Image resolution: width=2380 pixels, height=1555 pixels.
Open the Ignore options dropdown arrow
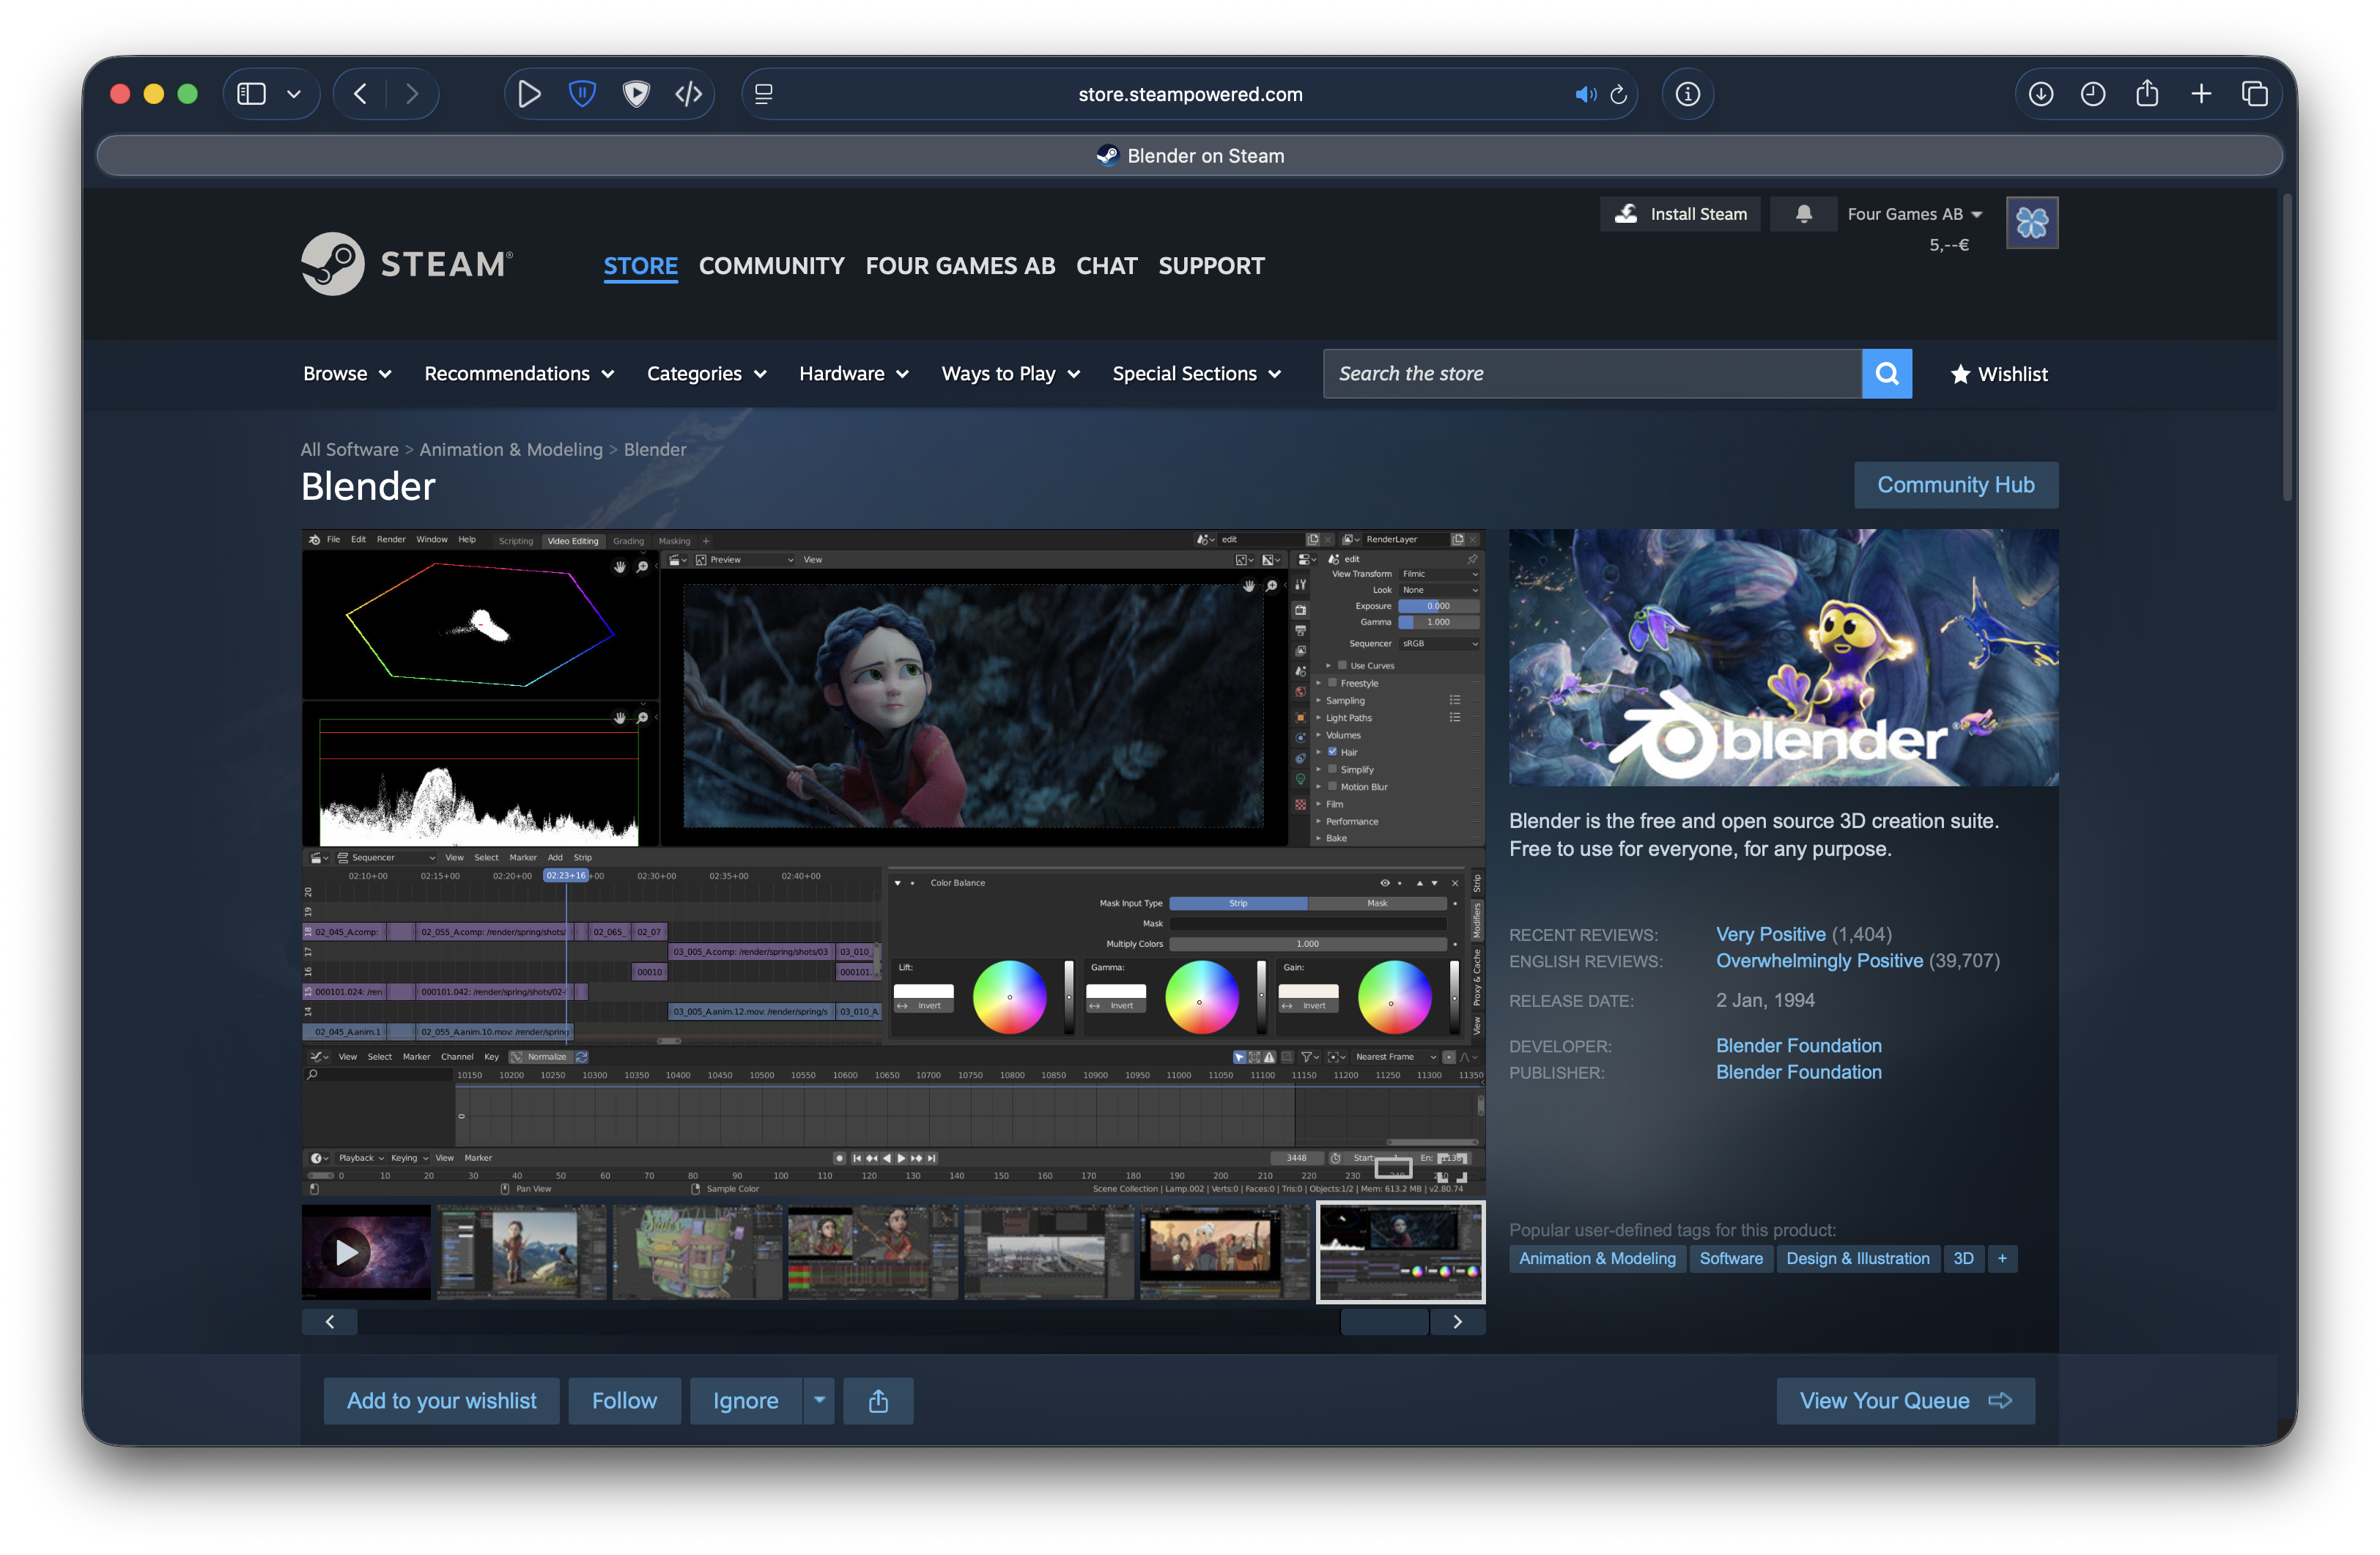(819, 1401)
